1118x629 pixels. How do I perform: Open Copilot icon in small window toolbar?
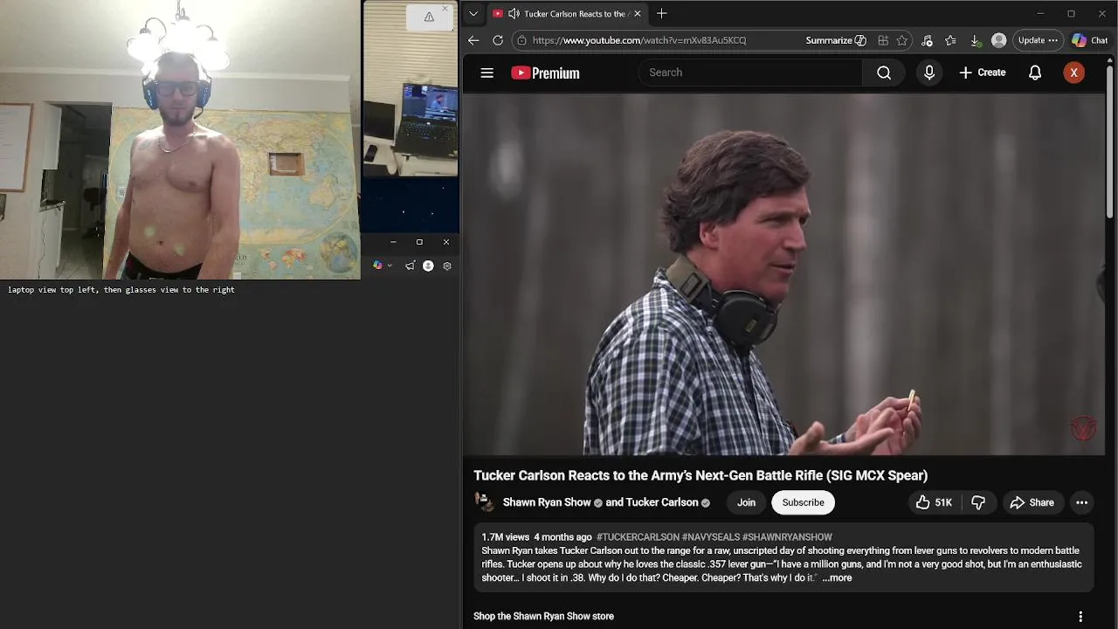point(377,266)
